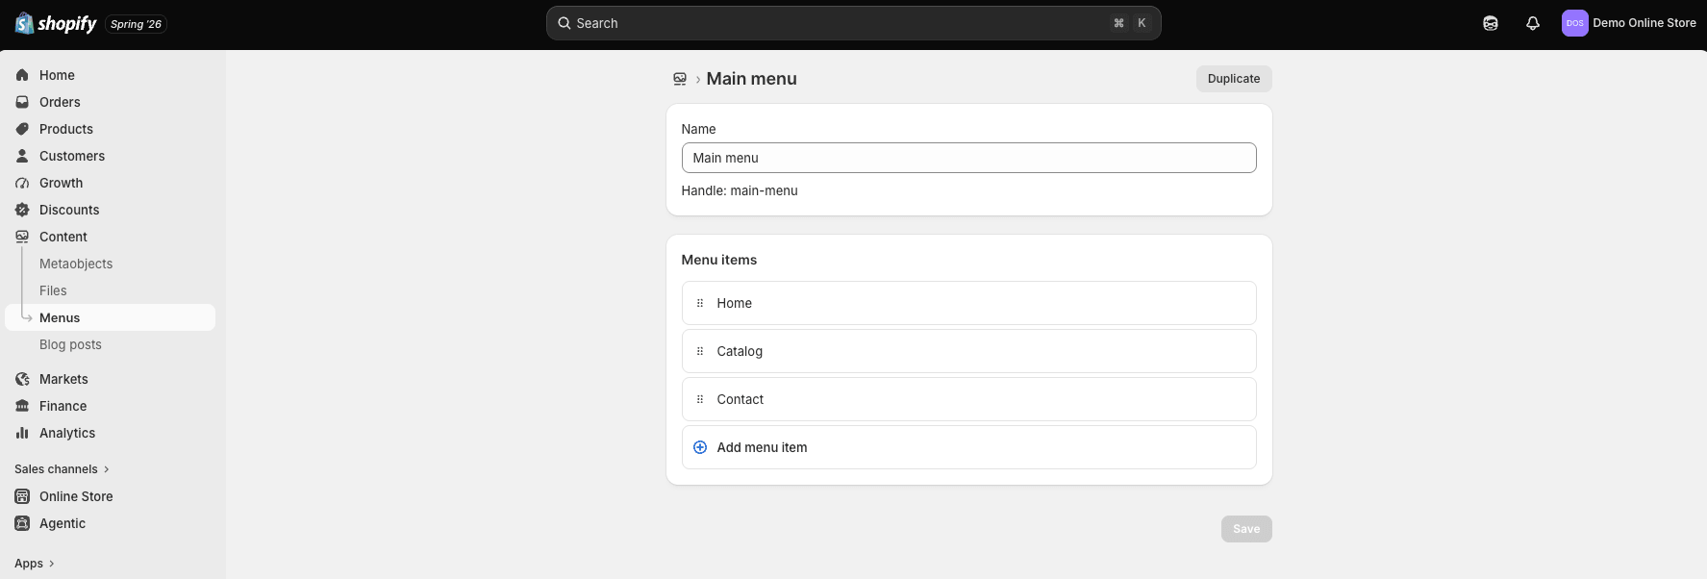The image size is (1707, 579).
Task: Click the plus circle icon
Action: click(x=700, y=447)
